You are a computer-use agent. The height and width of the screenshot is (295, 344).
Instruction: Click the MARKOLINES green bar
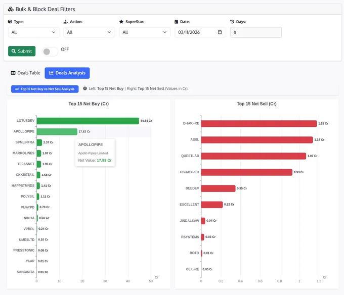pyautogui.click(x=39, y=153)
